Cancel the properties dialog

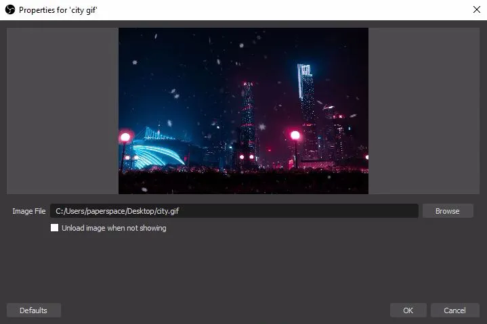coord(454,310)
